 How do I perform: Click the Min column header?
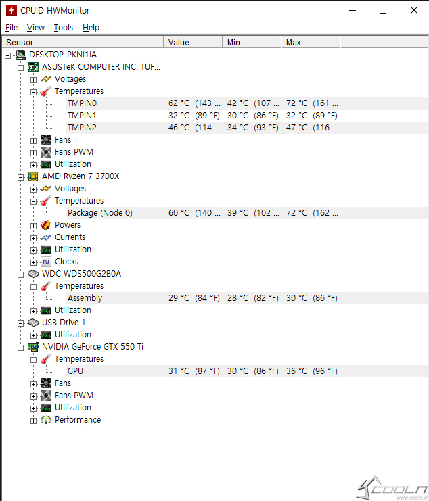point(252,42)
